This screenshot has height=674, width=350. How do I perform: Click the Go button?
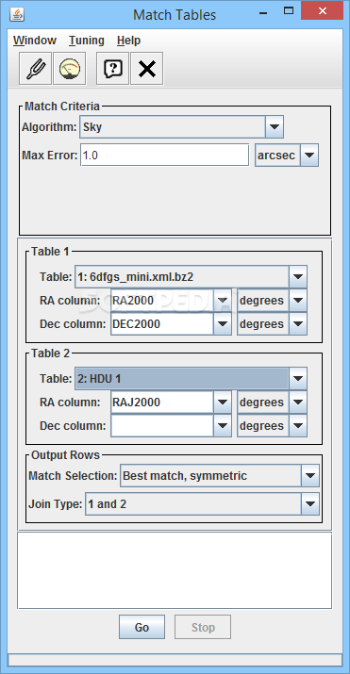point(142,627)
